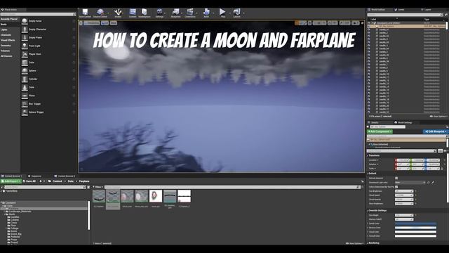Open the Marketplace toolbar icon
Screen dimensions: 449x253
click(145, 12)
